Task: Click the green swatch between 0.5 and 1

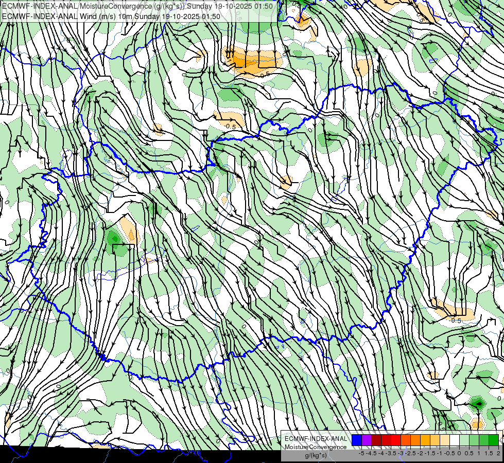Action: click(474, 440)
